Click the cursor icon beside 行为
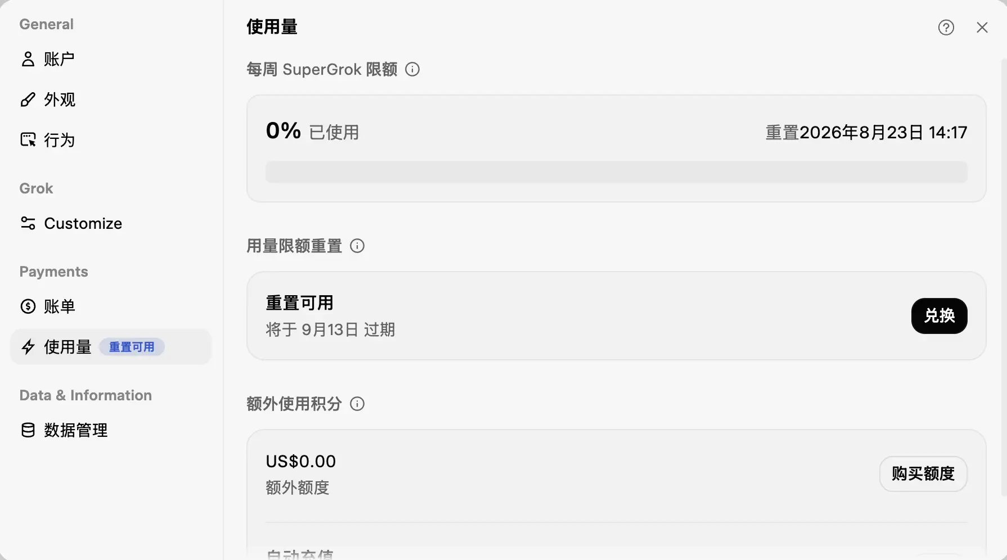The height and width of the screenshot is (560, 1007). coord(28,140)
